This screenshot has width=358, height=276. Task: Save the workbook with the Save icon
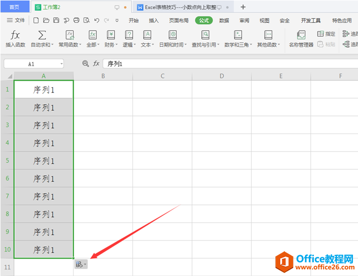point(56,20)
